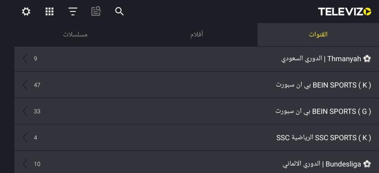Click the guide search document icon
Screen dimensions: 379x173
(96, 12)
